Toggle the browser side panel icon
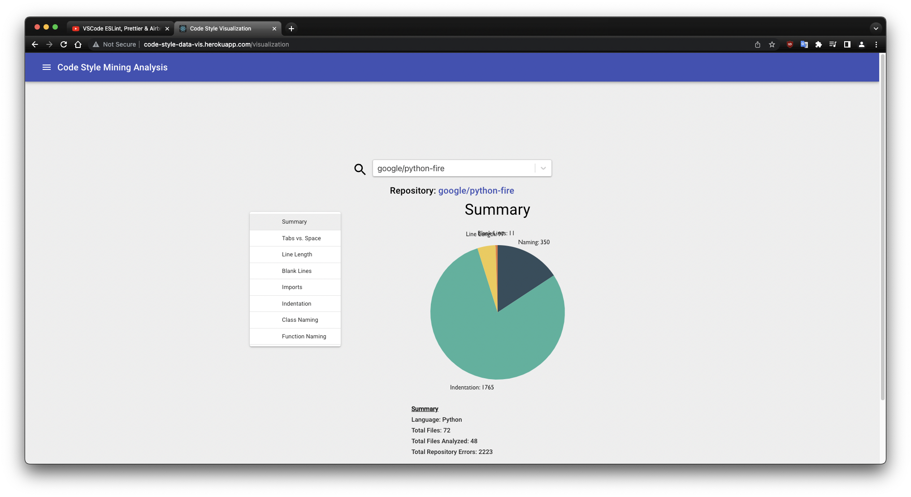 pyautogui.click(x=847, y=44)
